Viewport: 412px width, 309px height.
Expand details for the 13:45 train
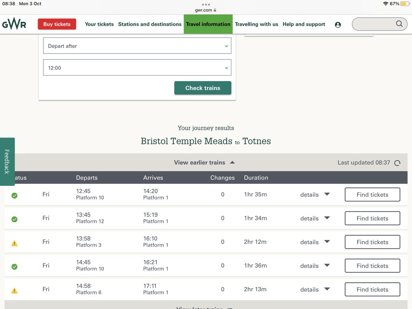(315, 218)
